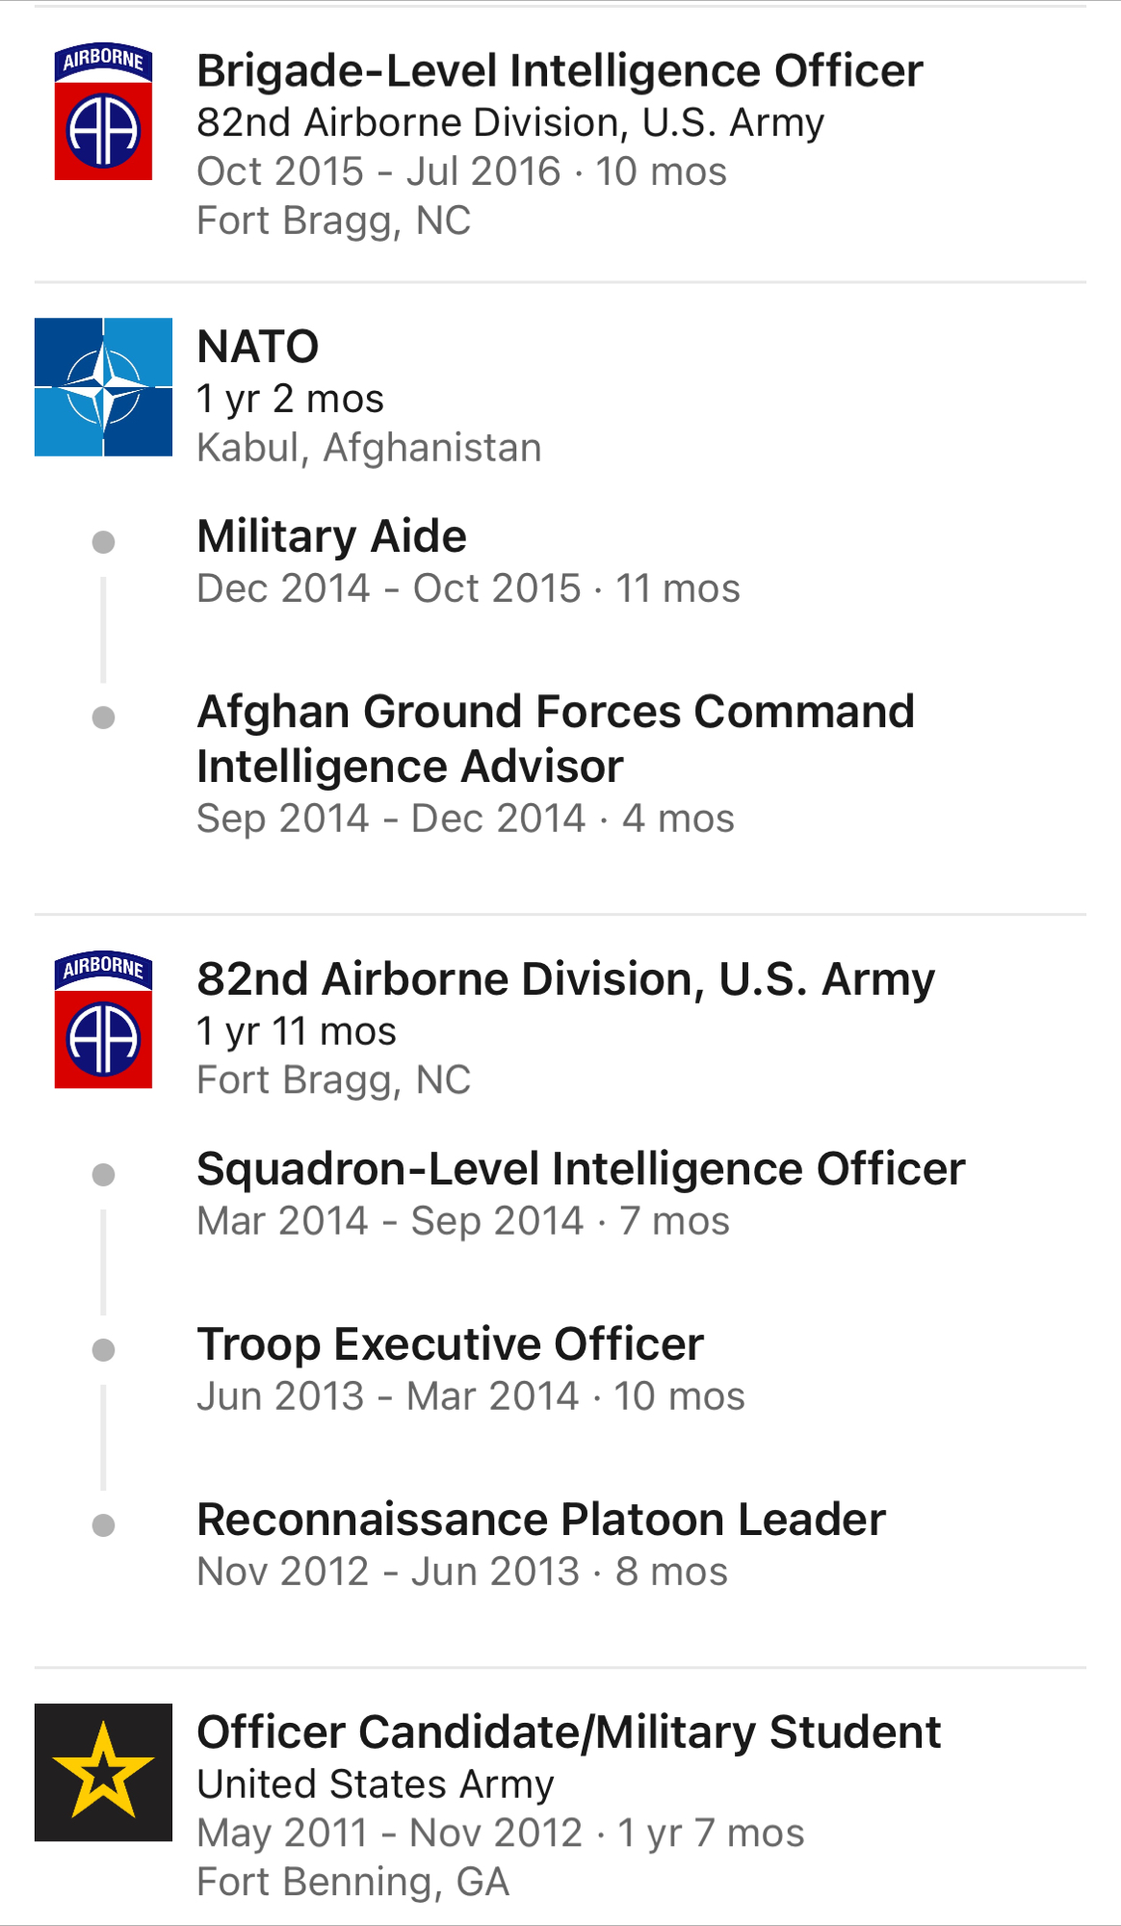Image resolution: width=1121 pixels, height=1926 pixels.
Task: Tap the Fort Benning, GA location text
Action: pyautogui.click(x=352, y=1882)
